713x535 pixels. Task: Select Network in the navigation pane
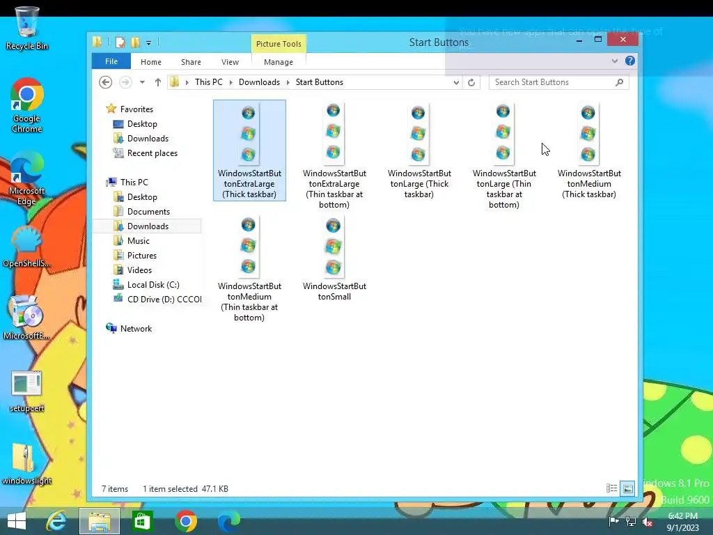point(129,329)
